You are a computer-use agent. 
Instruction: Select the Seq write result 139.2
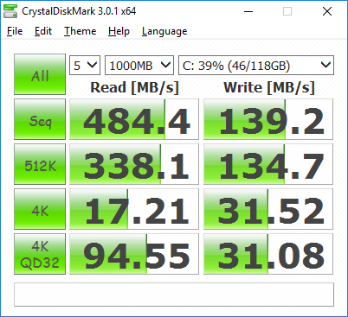(x=268, y=119)
